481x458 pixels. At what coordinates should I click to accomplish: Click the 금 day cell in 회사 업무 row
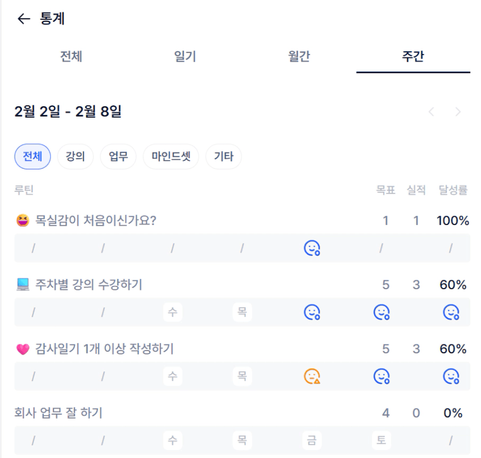point(311,440)
